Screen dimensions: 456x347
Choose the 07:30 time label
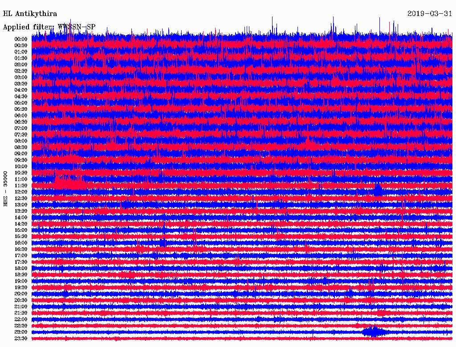coord(21,134)
